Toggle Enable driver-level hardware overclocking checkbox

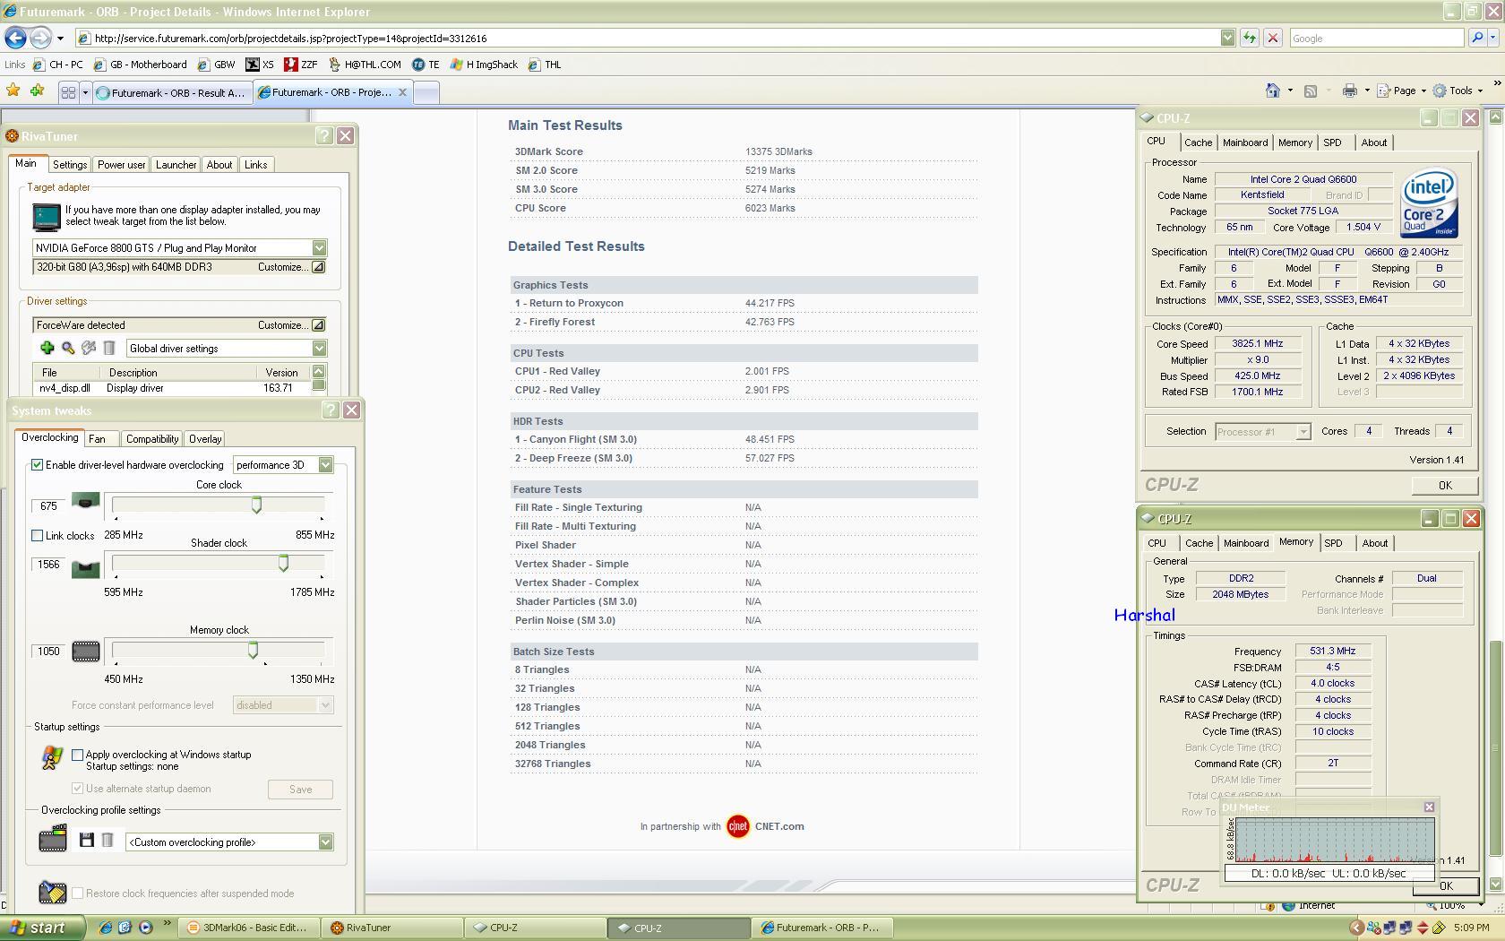(x=37, y=464)
